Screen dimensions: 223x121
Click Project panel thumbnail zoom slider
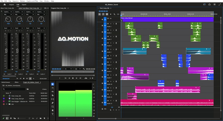pos(22,118)
